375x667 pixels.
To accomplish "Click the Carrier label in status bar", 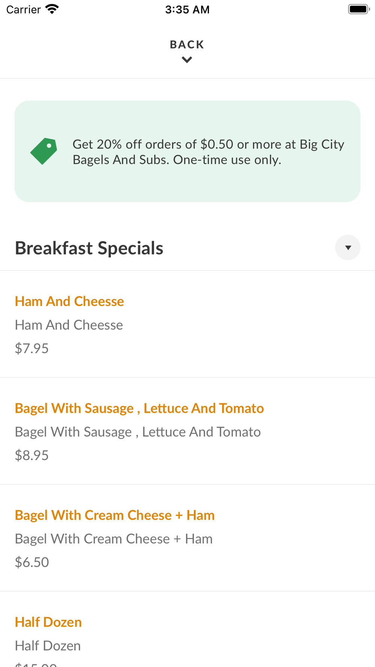I will click(23, 9).
